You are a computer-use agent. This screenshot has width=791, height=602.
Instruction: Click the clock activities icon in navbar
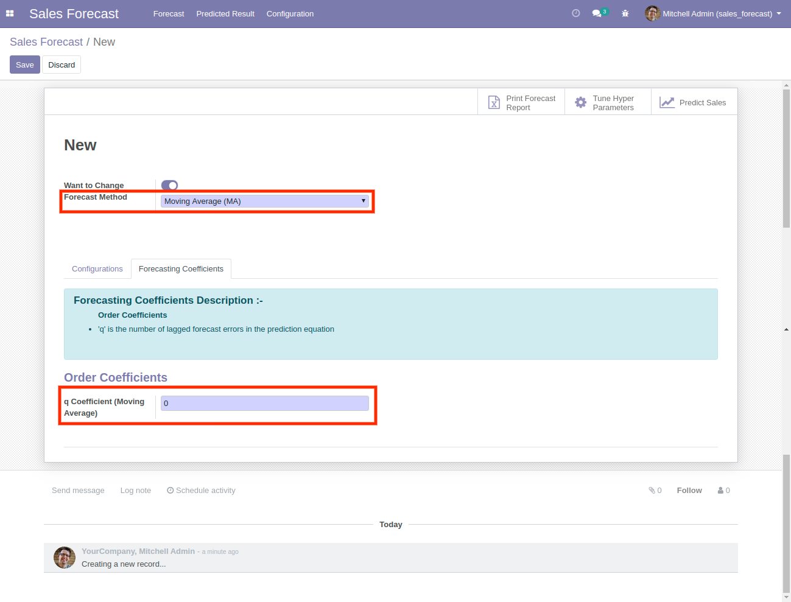(575, 13)
